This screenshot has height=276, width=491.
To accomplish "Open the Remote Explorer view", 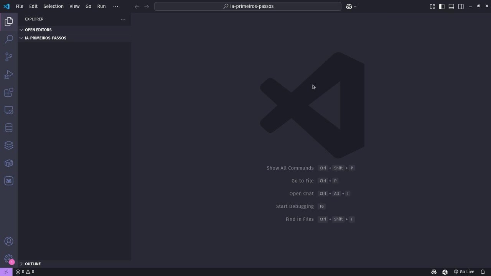I will click(x=8, y=110).
